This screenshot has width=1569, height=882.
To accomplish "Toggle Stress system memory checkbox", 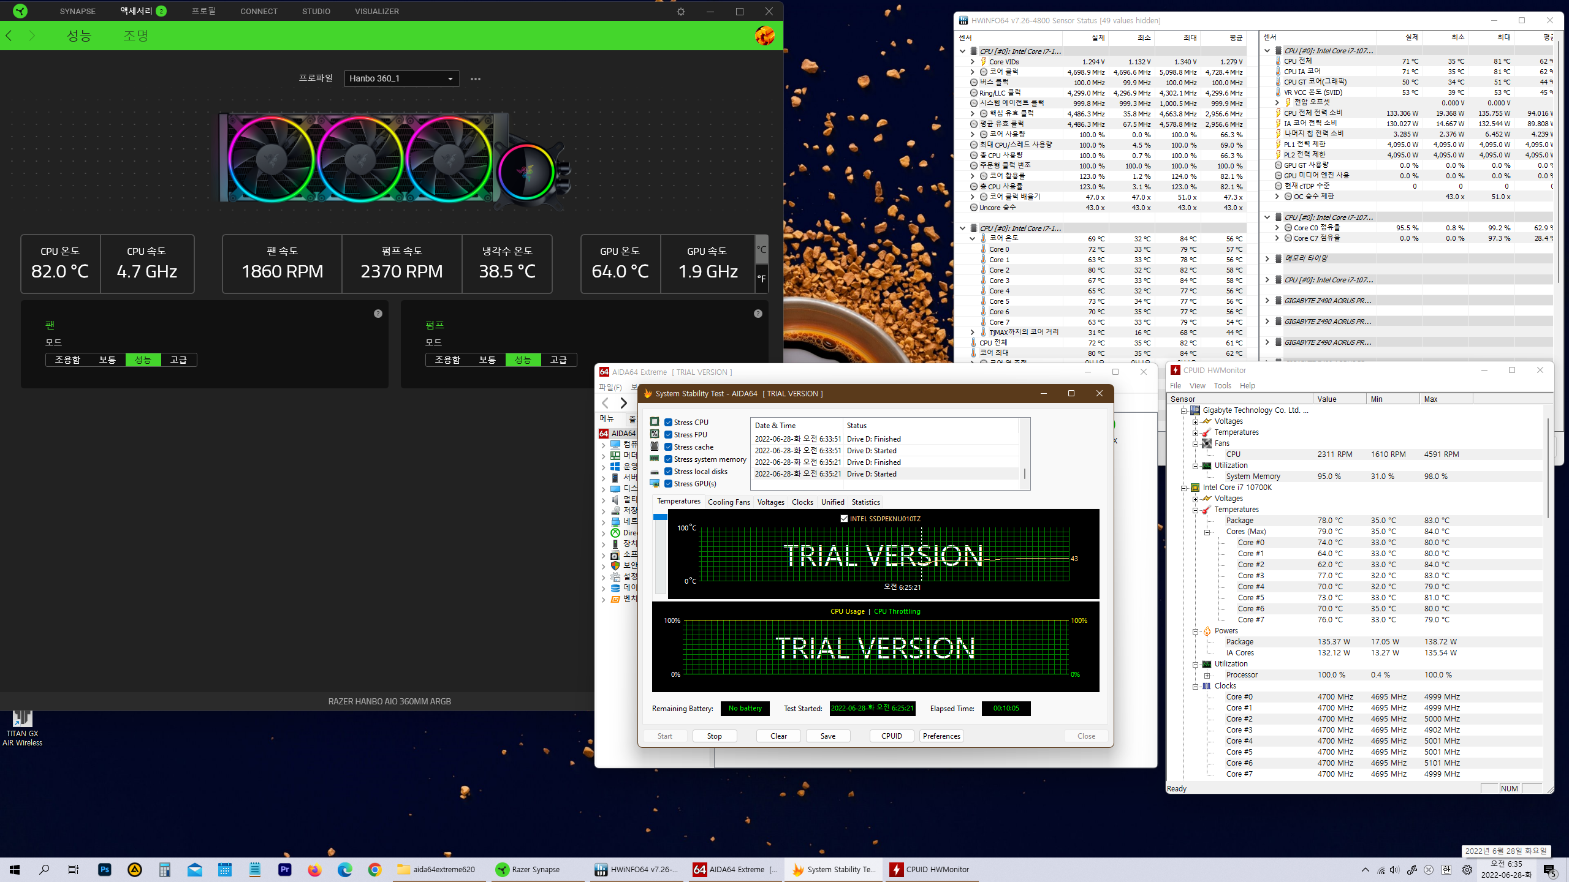I will (669, 459).
